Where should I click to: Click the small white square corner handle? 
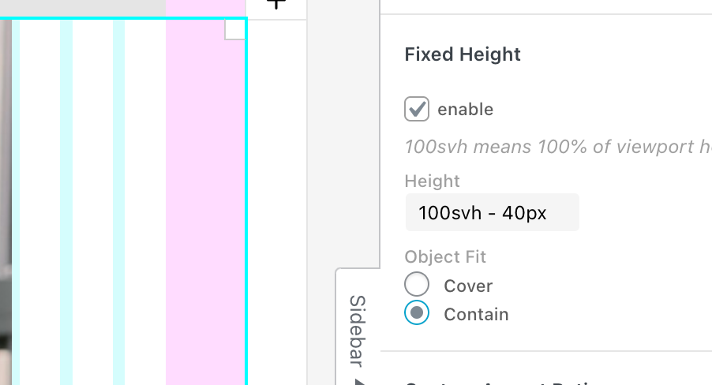click(235, 29)
